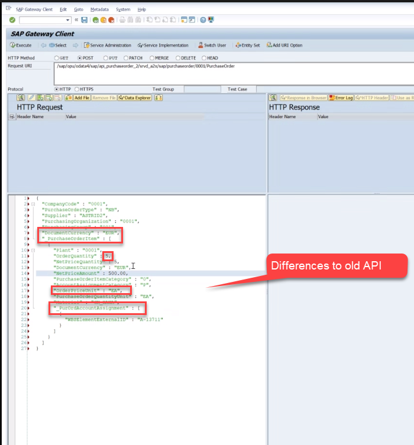The height and width of the screenshot is (445, 414).
Task: Choose the HTTP protocol radio button
Action: point(57,89)
